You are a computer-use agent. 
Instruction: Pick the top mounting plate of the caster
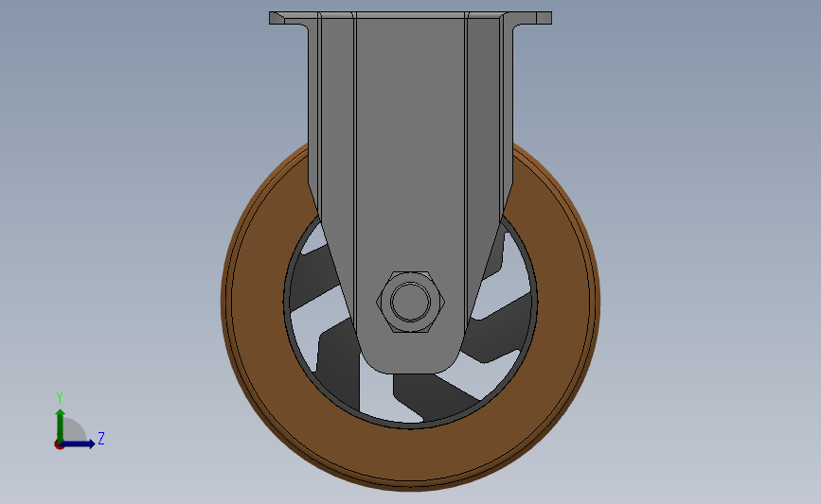click(x=411, y=18)
